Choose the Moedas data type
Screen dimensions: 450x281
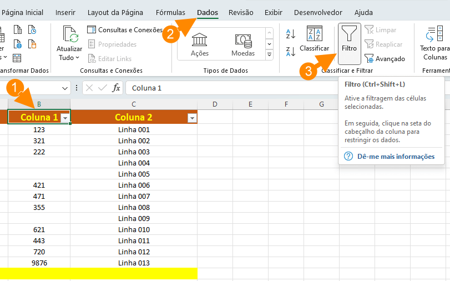tap(243, 44)
